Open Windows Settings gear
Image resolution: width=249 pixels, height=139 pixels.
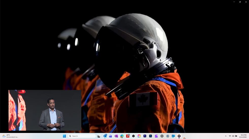[x=167, y=136]
